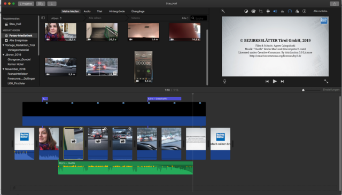Collapse the Jänner_2019 library triangle
The image size is (342, 195).
(4, 54)
